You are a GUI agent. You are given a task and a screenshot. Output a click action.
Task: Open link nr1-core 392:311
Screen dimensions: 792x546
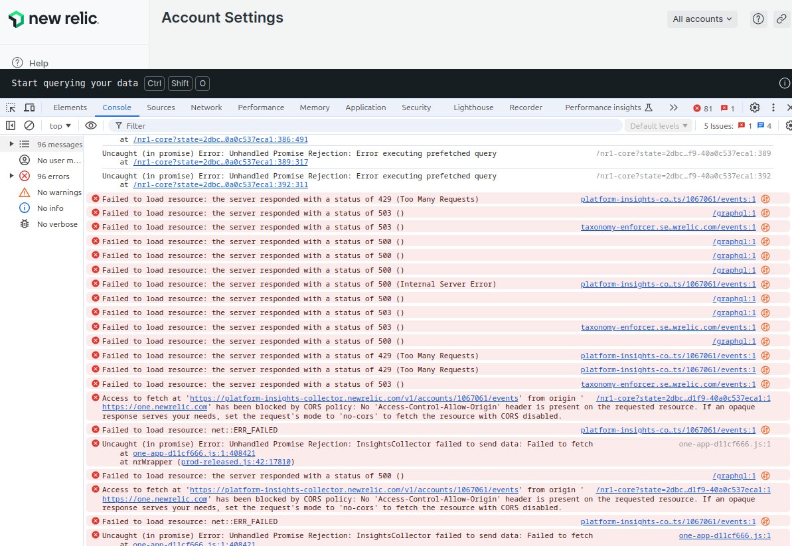coord(220,184)
